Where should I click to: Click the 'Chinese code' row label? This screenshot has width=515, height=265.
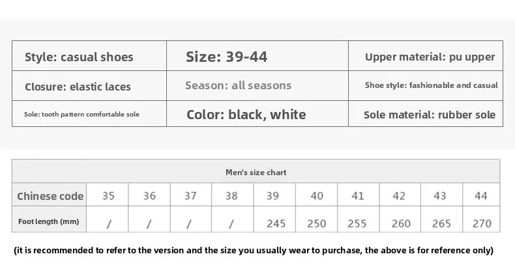tap(50, 195)
